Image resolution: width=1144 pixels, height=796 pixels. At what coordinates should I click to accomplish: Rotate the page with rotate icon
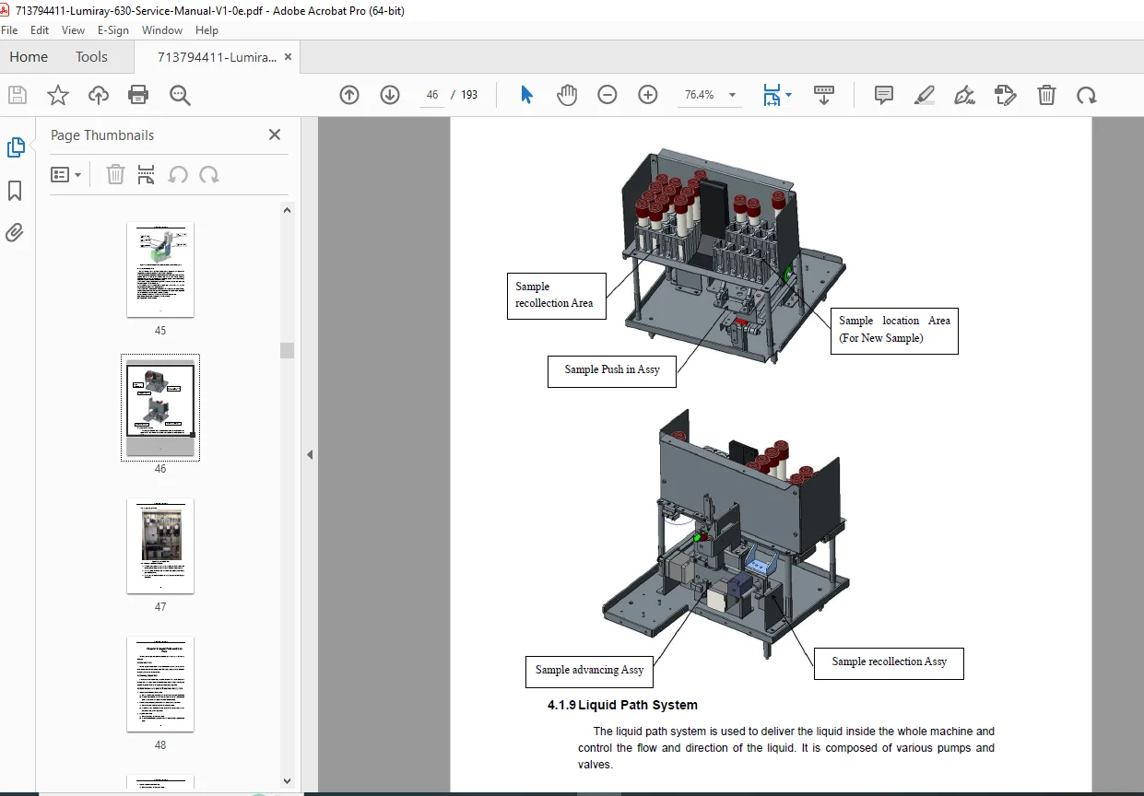tap(1087, 95)
